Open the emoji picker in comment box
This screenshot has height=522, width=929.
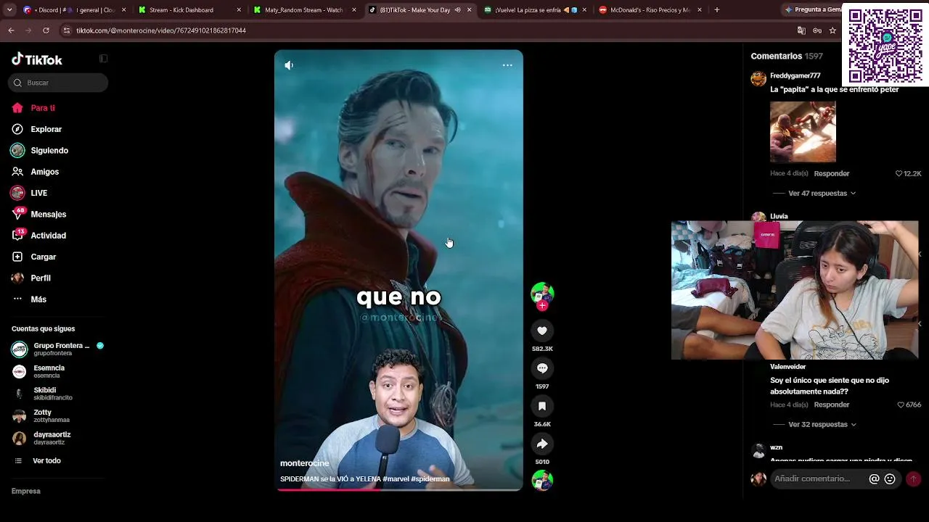tap(890, 478)
